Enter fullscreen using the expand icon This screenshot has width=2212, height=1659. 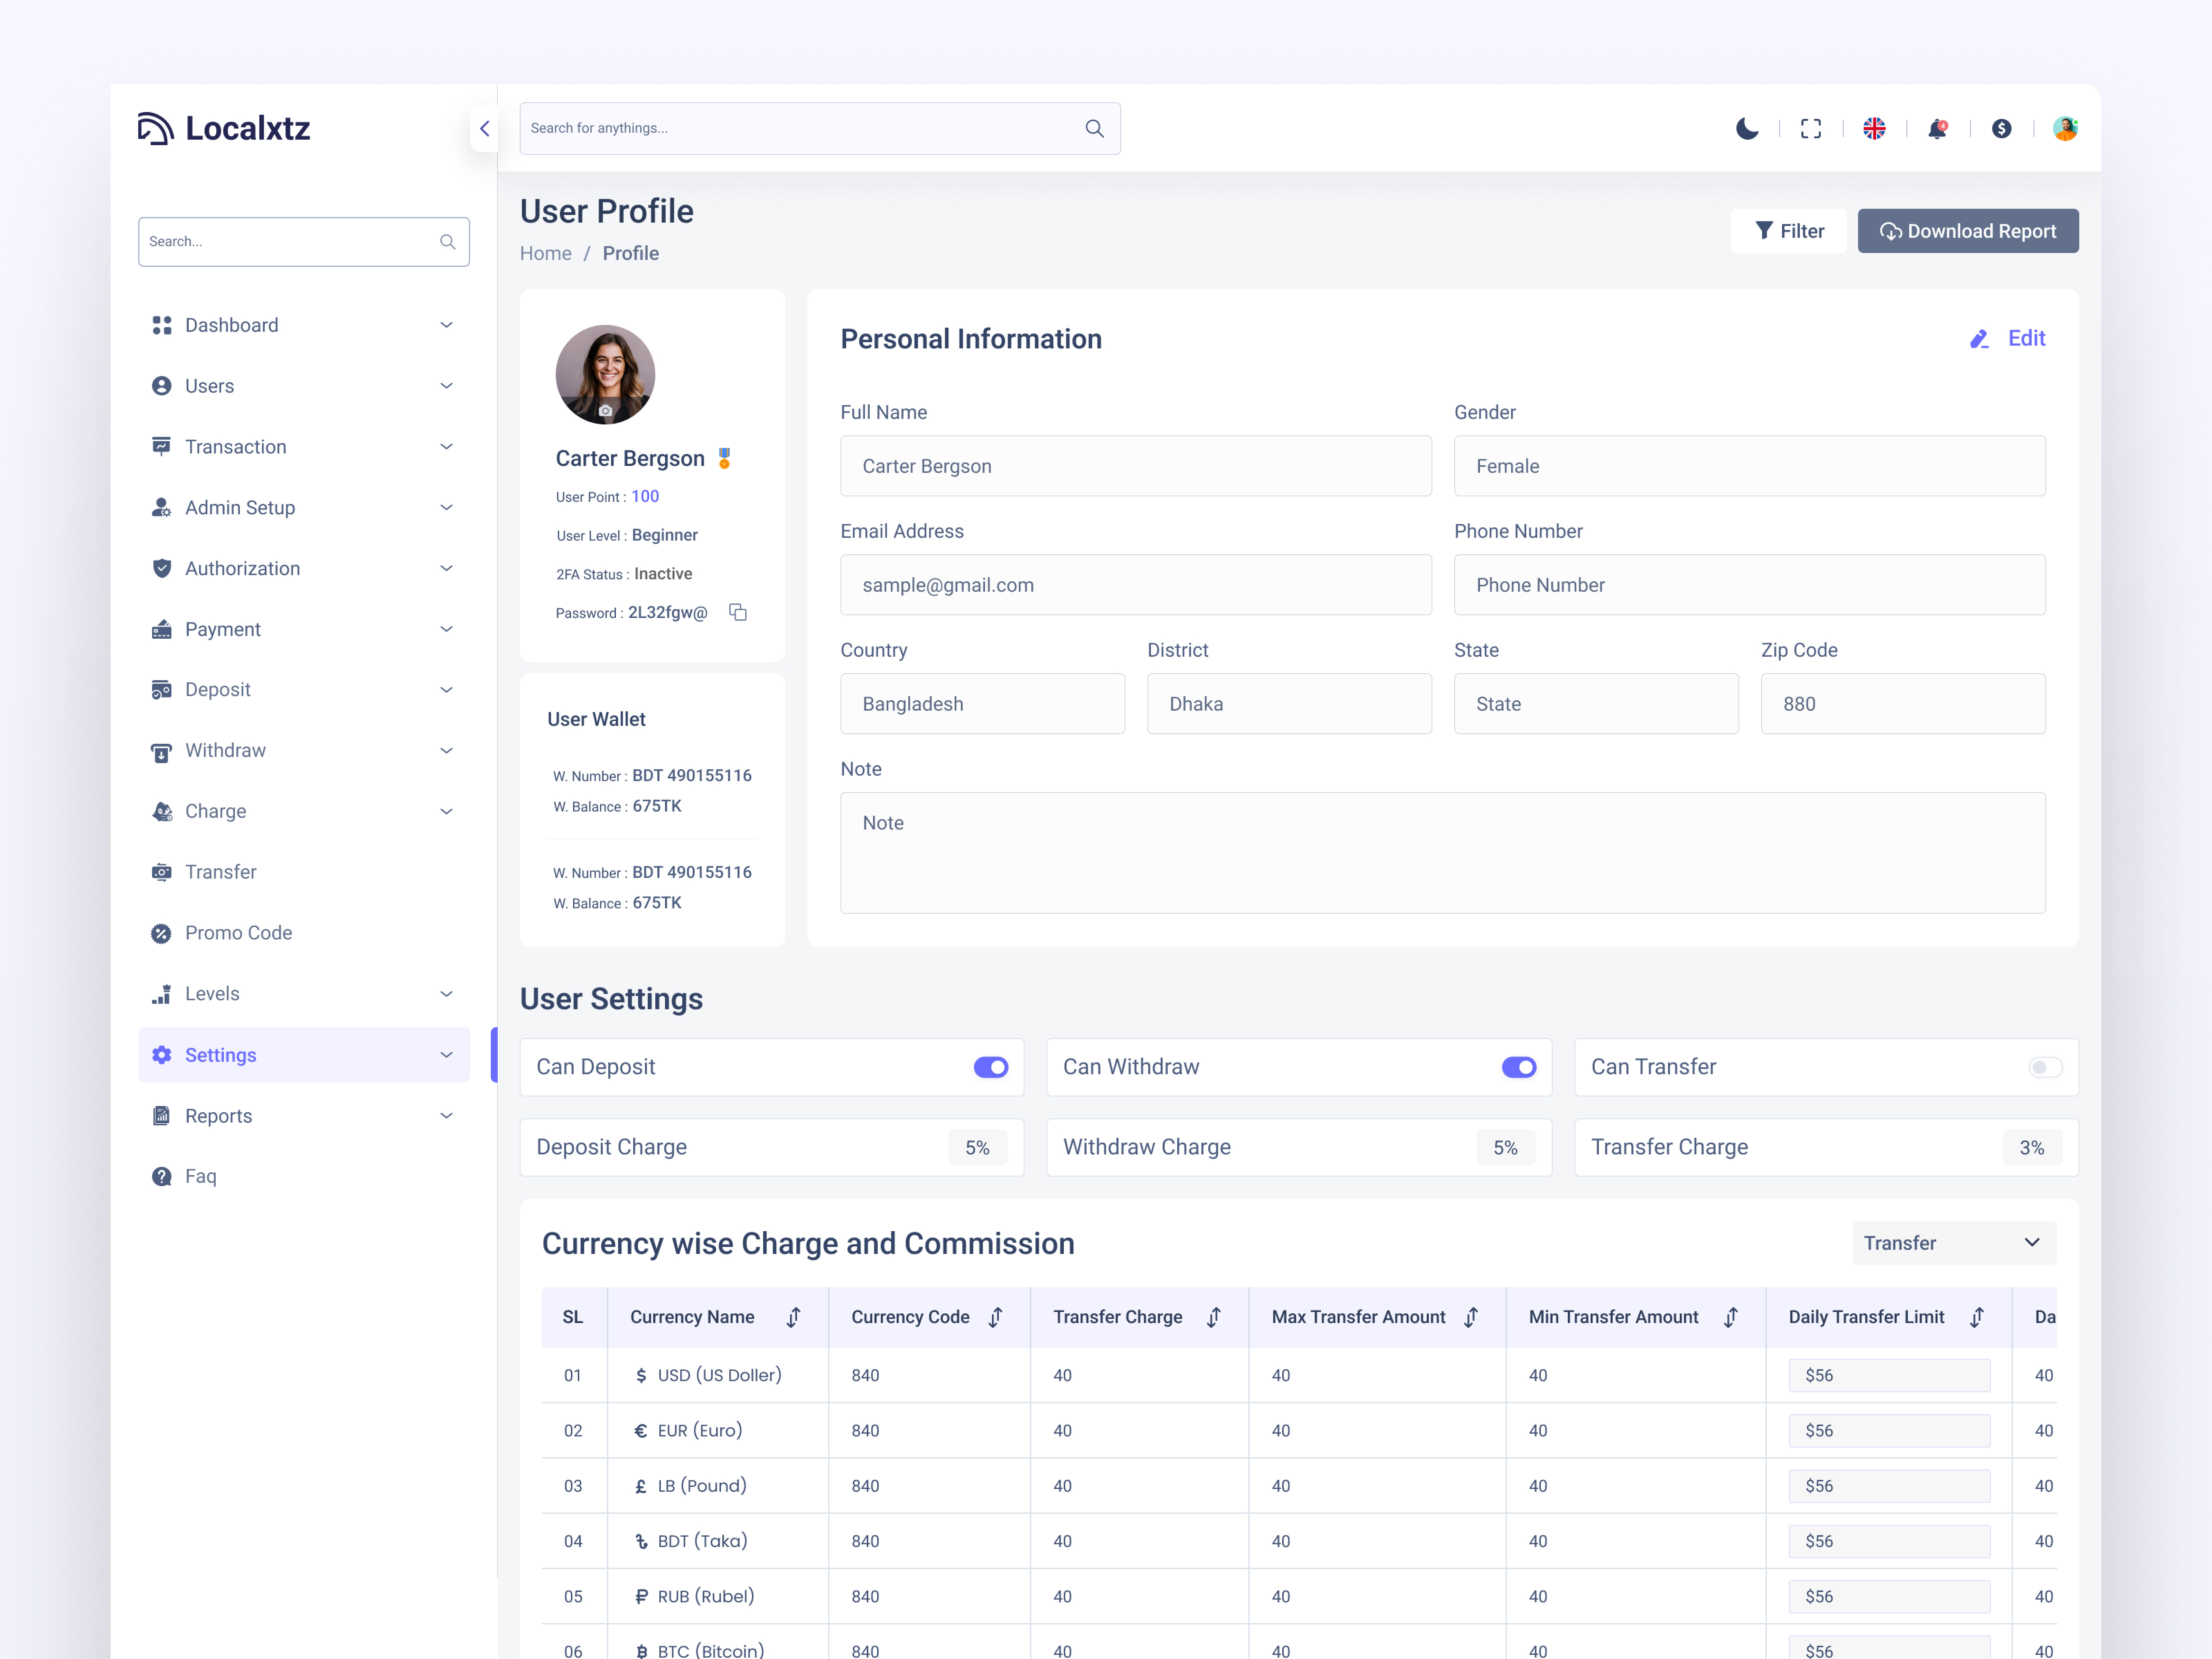[1811, 128]
